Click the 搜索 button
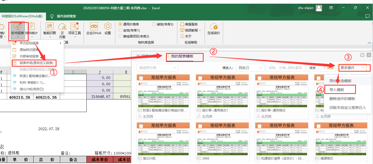Image resolution: width=373 pixels, height=164 pixels. click(x=312, y=68)
